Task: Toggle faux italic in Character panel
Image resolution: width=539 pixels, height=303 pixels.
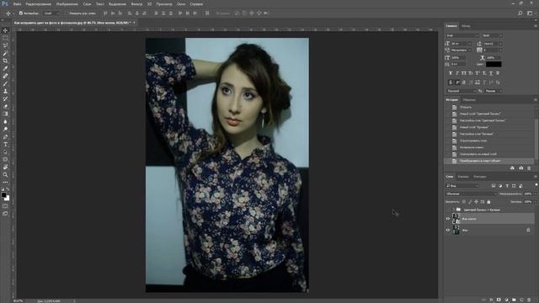Action: (x=457, y=73)
